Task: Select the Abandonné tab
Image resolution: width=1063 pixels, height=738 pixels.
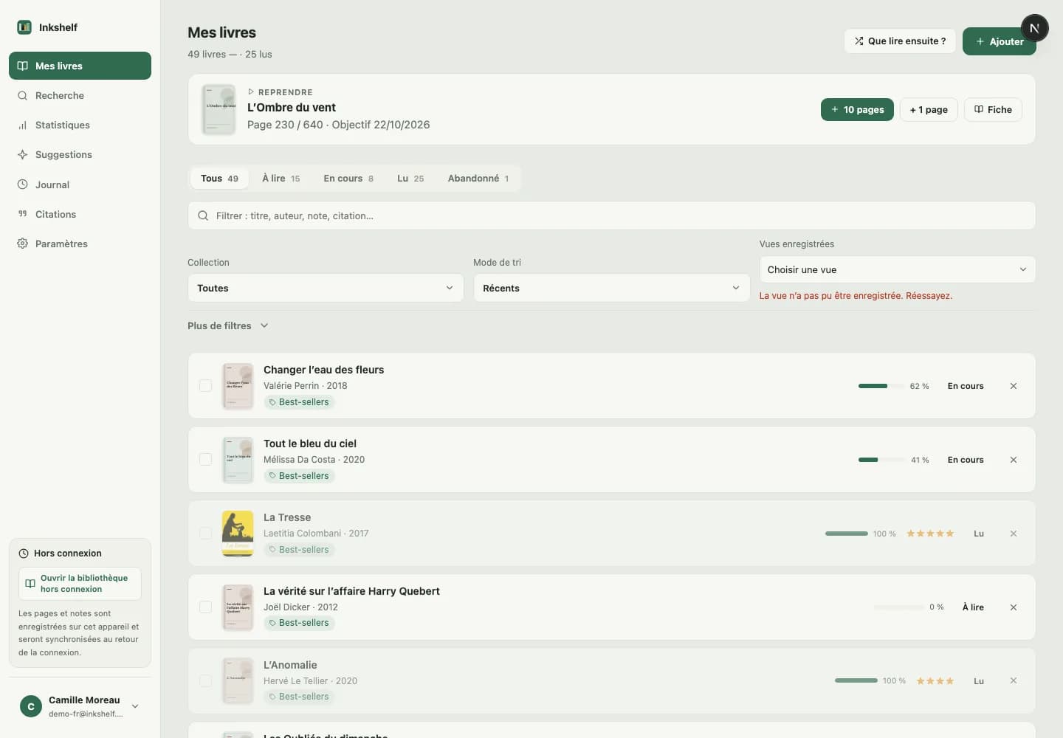Action: pos(478,179)
